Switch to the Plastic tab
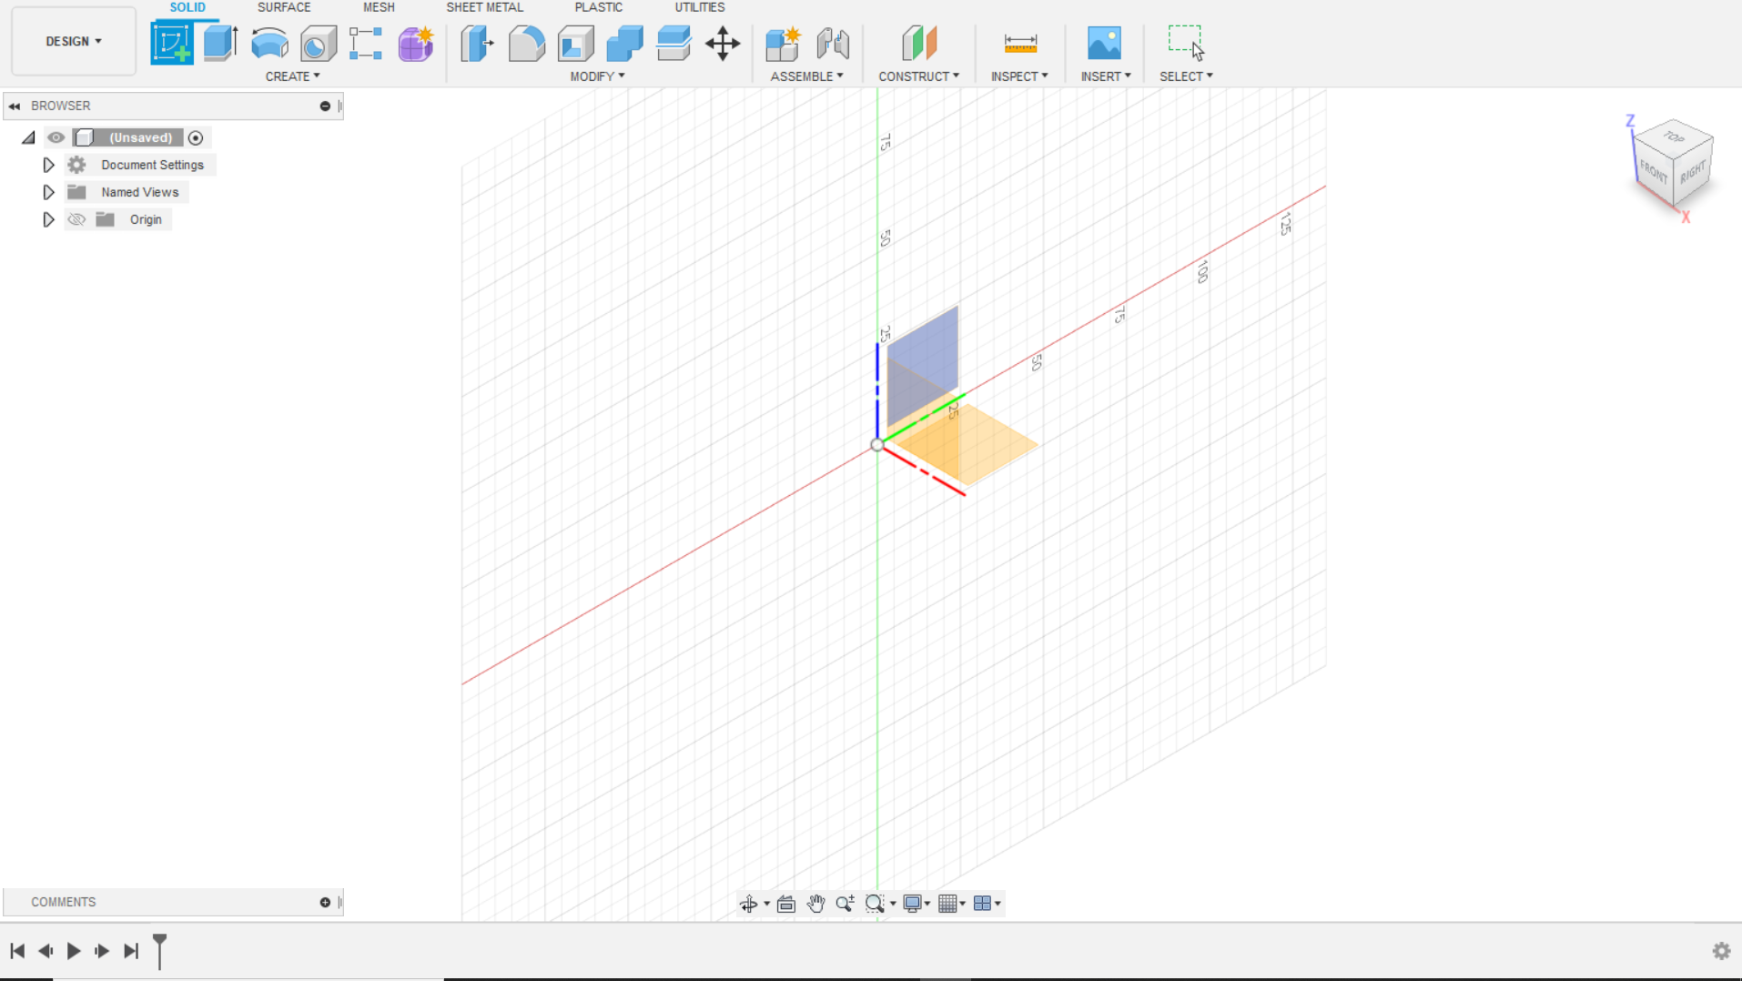Viewport: 1742px width, 981px height. tap(598, 7)
